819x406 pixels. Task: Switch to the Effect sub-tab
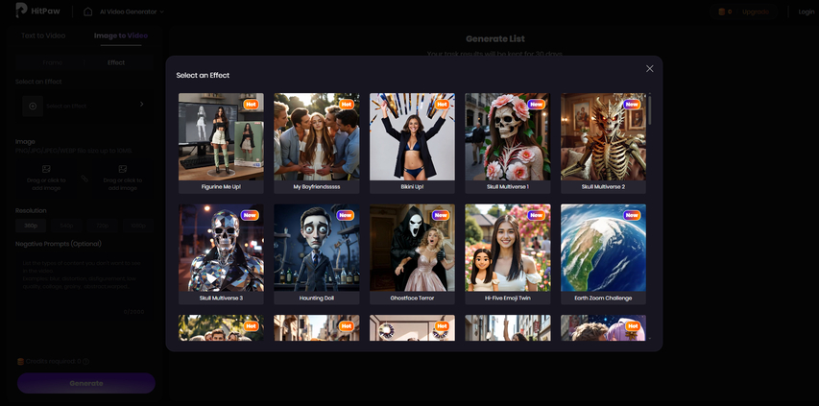115,62
